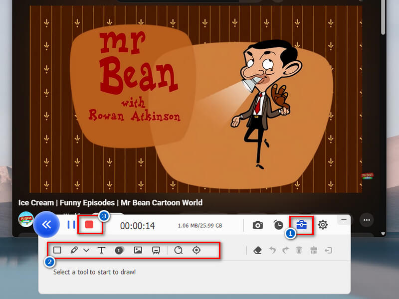Select the numbered callout tool

119,251
